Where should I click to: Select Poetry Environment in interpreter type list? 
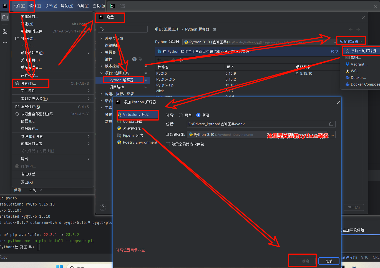(137, 142)
